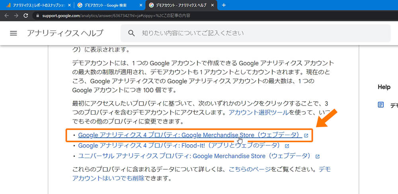Switch to the デモアカウント - Google 検索 tab
This screenshot has width=398, height=194.
pyautogui.click(x=110, y=5)
